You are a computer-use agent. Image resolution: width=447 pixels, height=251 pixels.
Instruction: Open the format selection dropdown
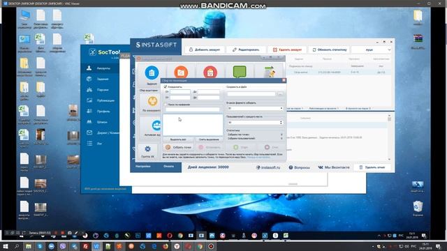click(x=255, y=109)
